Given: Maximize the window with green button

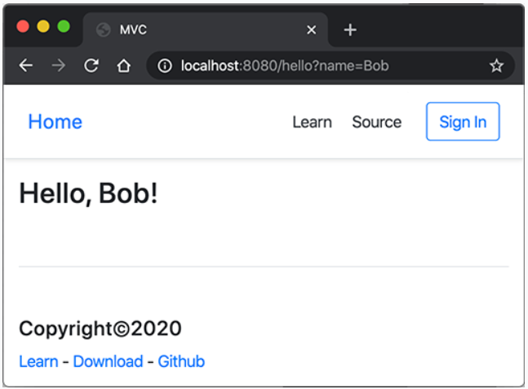Looking at the screenshot, I should coord(64,26).
